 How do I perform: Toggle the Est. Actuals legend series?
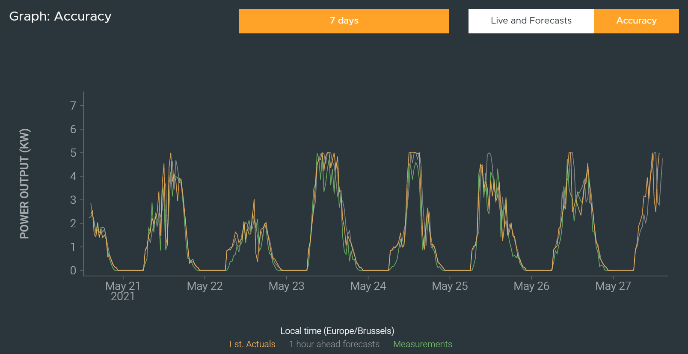252,344
